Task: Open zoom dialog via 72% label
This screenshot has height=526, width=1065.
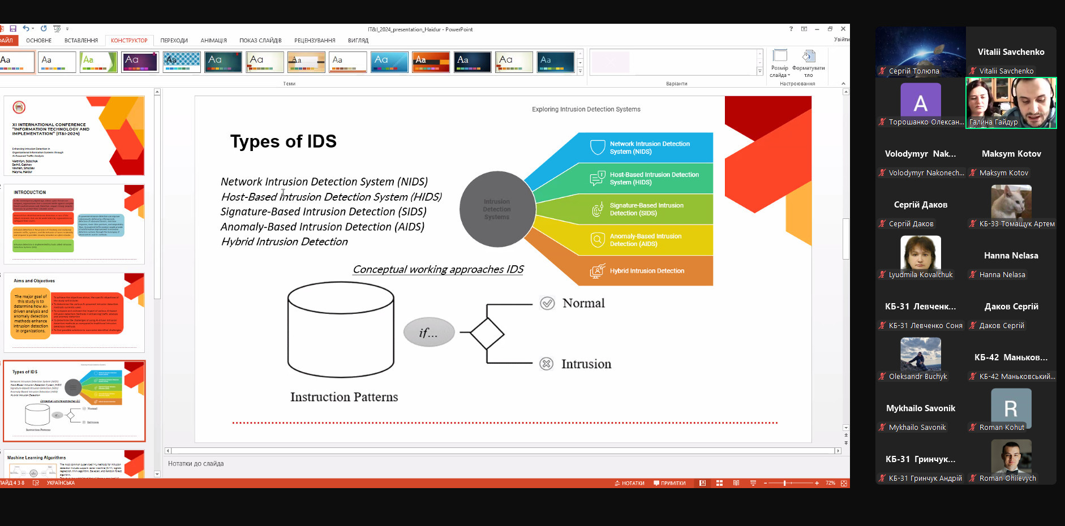Action: click(x=830, y=483)
